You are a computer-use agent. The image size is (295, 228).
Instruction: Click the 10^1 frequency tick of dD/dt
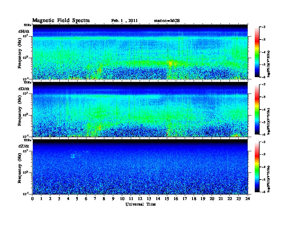(25, 94)
